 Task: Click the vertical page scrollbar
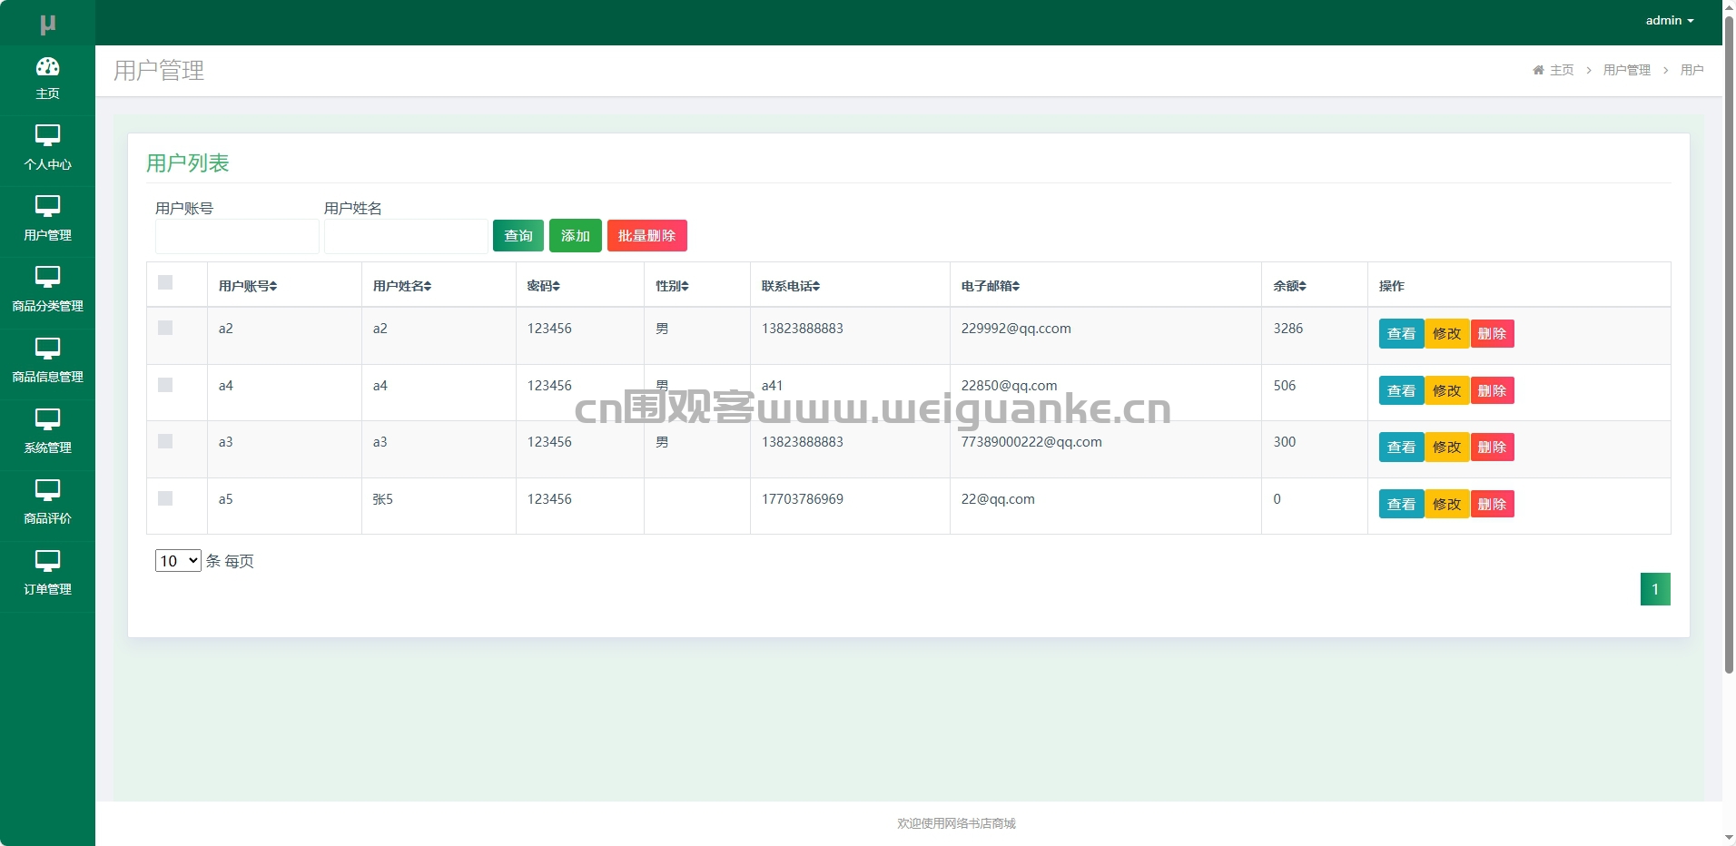coord(1729,345)
